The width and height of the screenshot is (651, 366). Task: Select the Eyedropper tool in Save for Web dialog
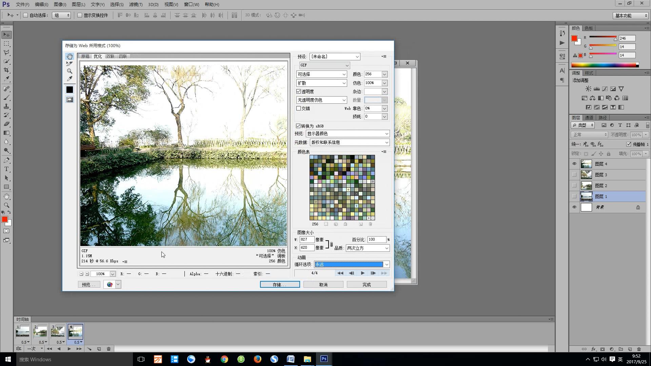tap(70, 79)
